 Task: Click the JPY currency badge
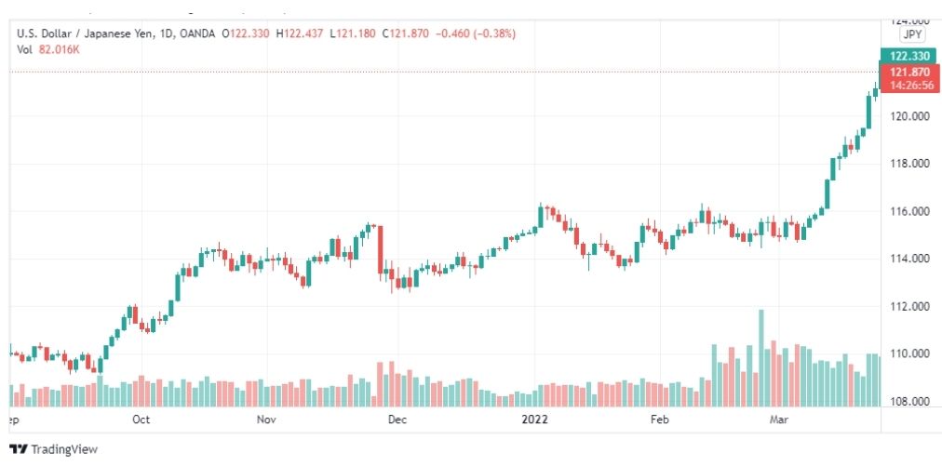tap(912, 34)
